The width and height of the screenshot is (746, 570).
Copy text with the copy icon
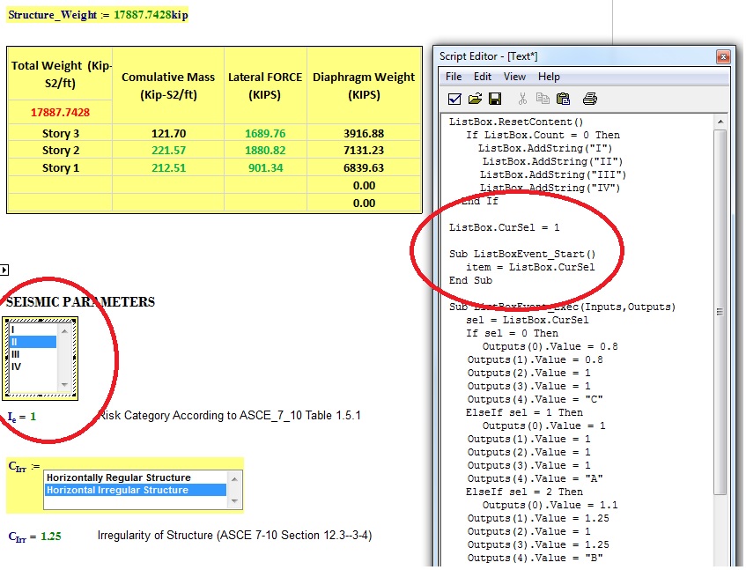tap(543, 99)
